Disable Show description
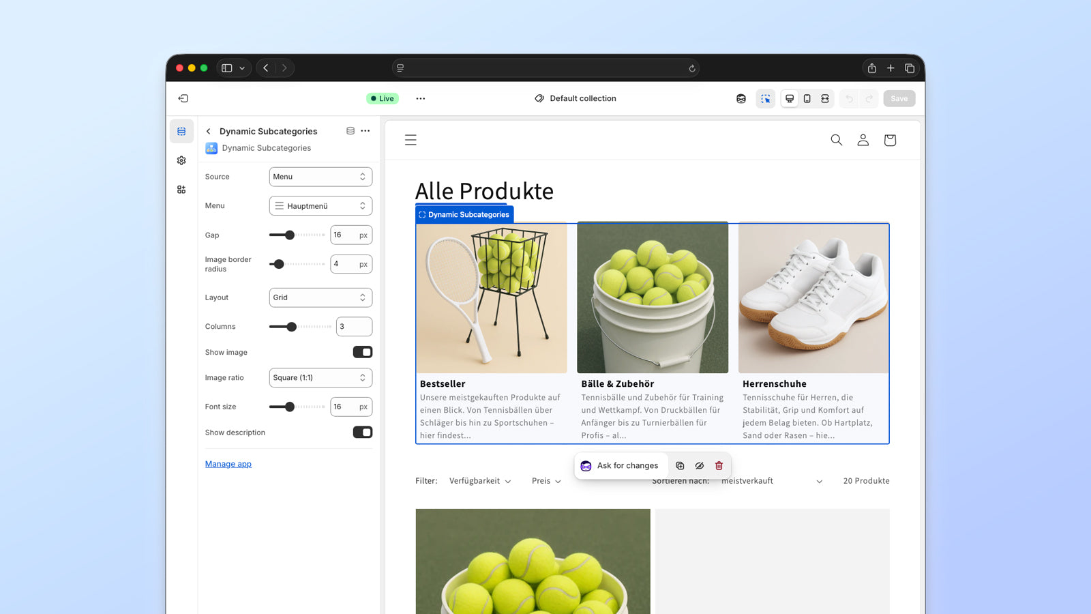1091x614 pixels. tap(363, 432)
